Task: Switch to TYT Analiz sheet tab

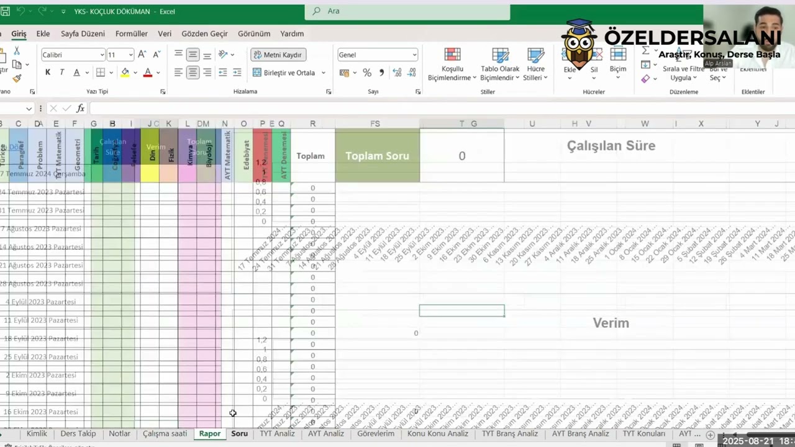Action: point(277,433)
